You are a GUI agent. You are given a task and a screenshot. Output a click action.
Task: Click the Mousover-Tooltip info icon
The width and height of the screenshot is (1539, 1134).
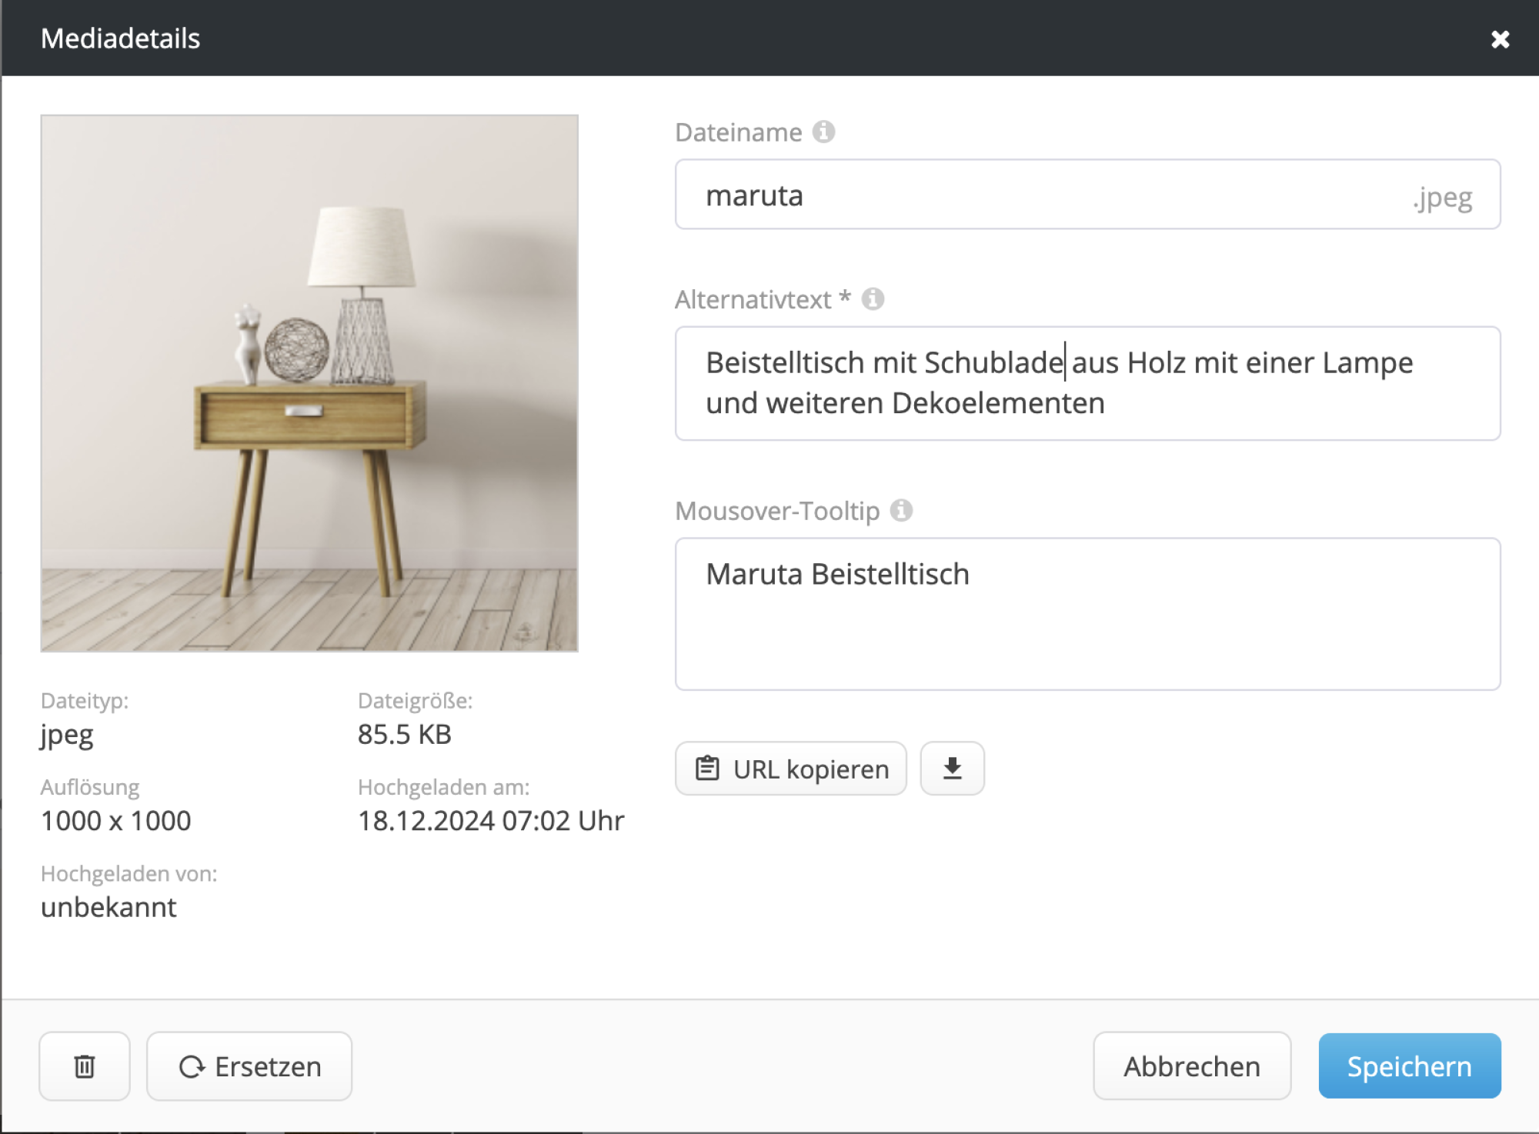pos(901,509)
